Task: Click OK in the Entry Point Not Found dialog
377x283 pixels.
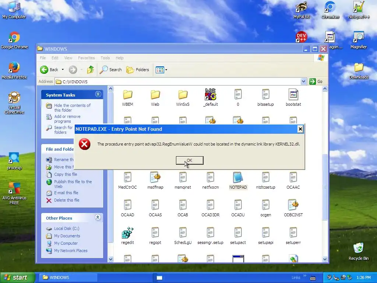Action: click(x=190, y=160)
